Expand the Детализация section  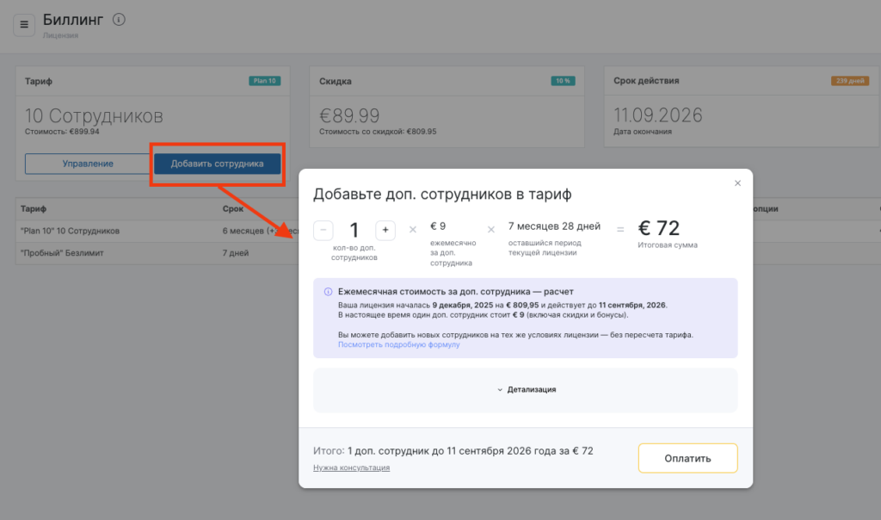click(526, 389)
